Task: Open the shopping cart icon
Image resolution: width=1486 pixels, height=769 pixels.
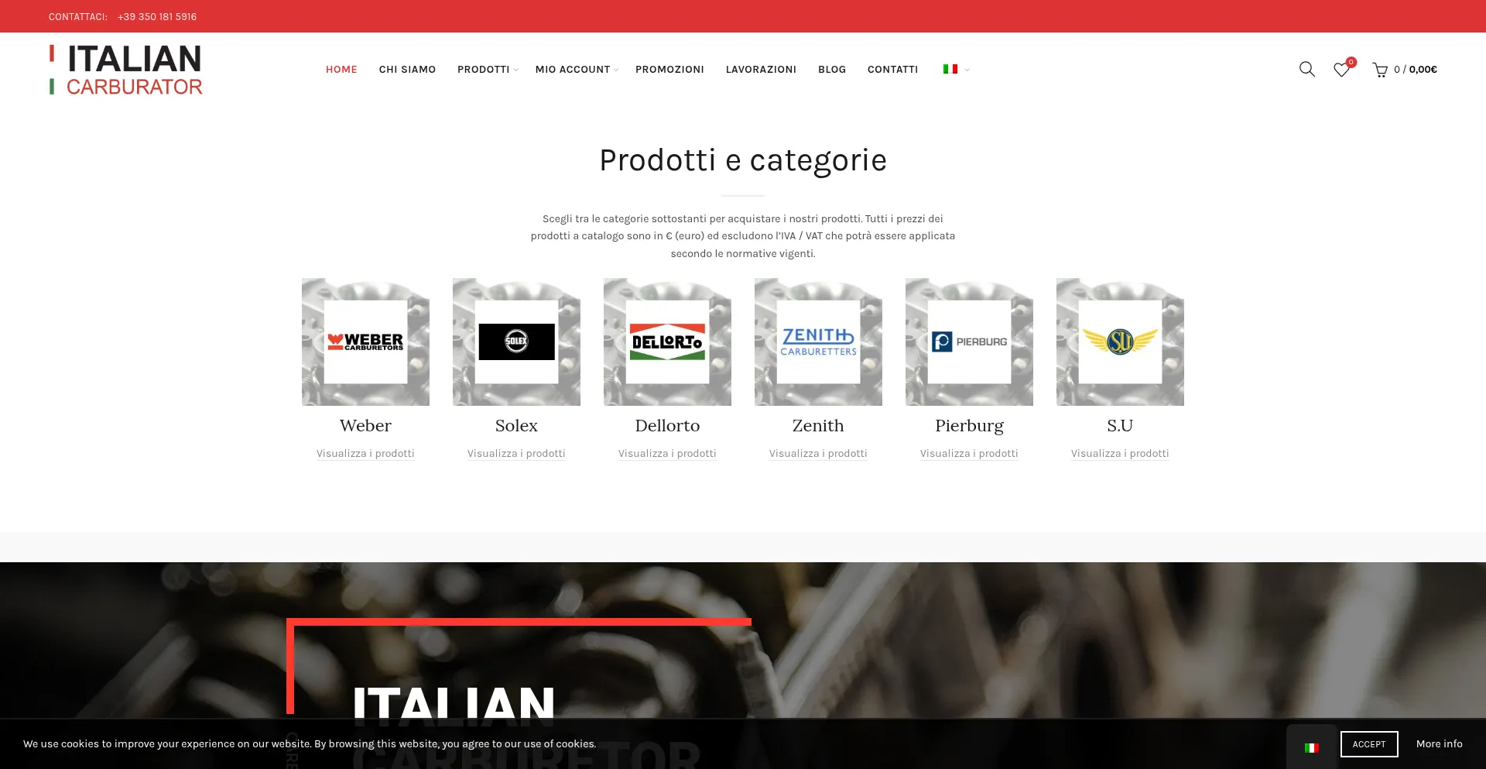Action: [1379, 70]
